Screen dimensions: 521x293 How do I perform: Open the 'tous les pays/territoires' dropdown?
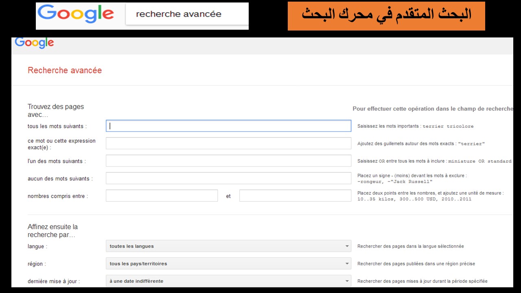tap(228, 264)
